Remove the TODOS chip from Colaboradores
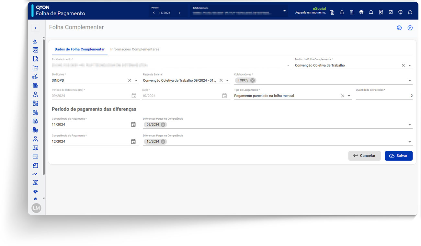The width and height of the screenshot is (421, 246). [x=252, y=80]
